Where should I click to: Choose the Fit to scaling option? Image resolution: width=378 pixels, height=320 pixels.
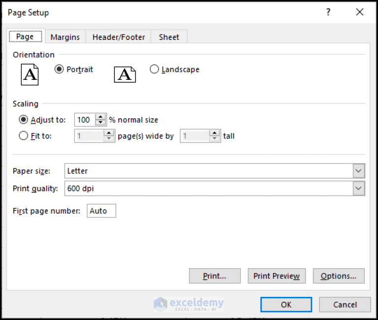[23, 136]
